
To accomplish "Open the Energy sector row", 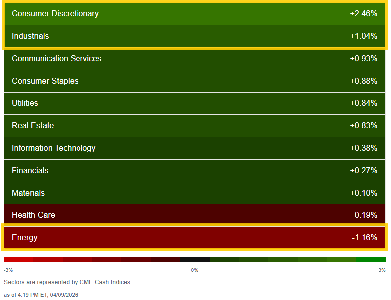I will tap(195, 237).
